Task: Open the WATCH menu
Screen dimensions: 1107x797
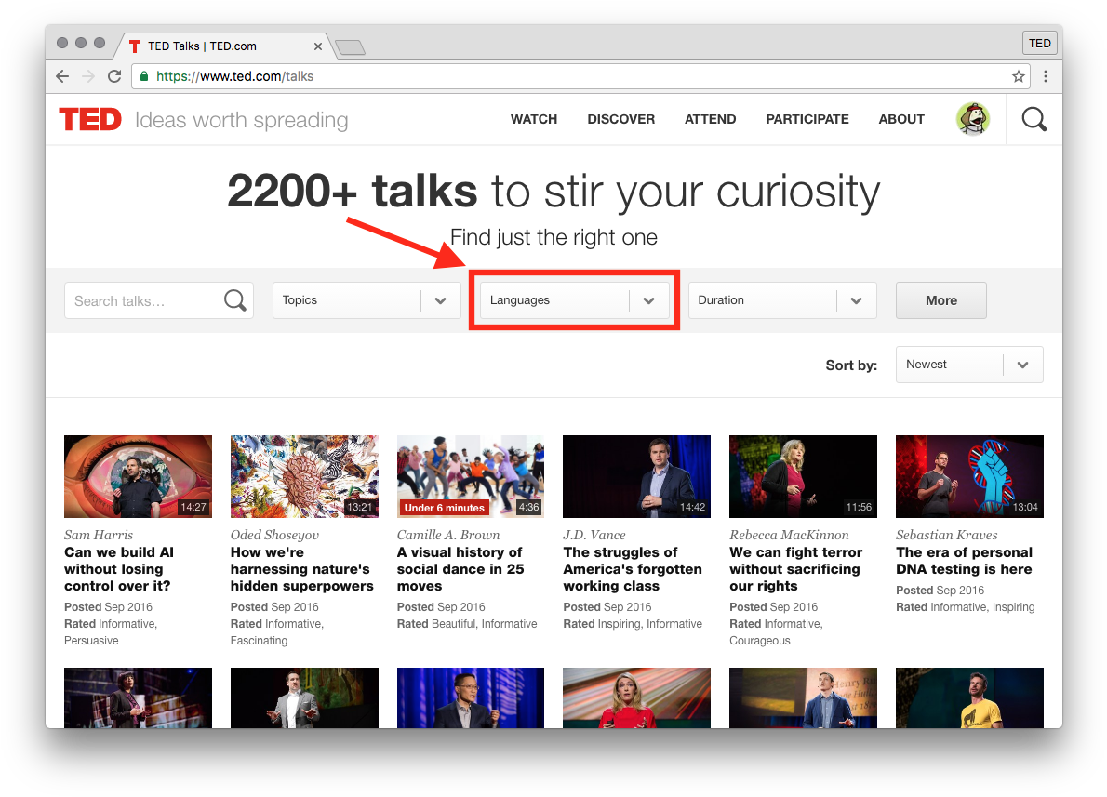Action: (534, 119)
